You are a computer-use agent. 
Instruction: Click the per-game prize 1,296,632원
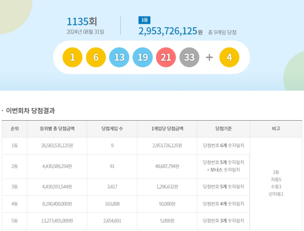click(x=167, y=187)
